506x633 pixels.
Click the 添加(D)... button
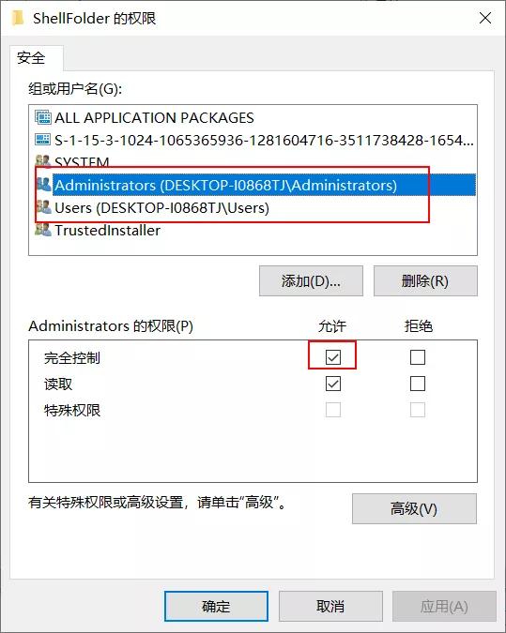(311, 281)
